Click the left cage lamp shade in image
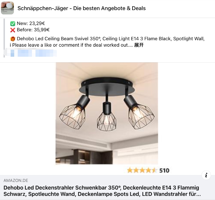 coord(72,116)
